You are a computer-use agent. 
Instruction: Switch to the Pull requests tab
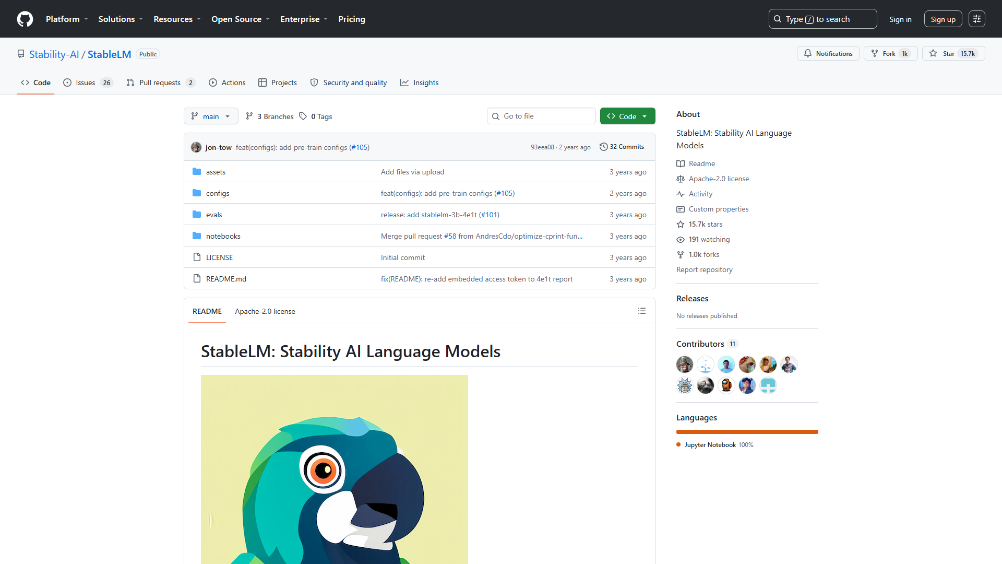(161, 83)
